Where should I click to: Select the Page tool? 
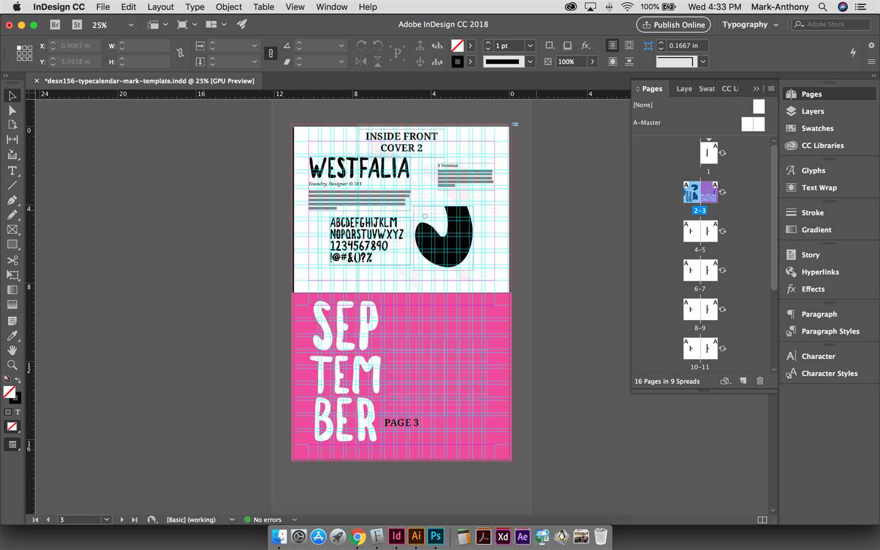pyautogui.click(x=12, y=125)
